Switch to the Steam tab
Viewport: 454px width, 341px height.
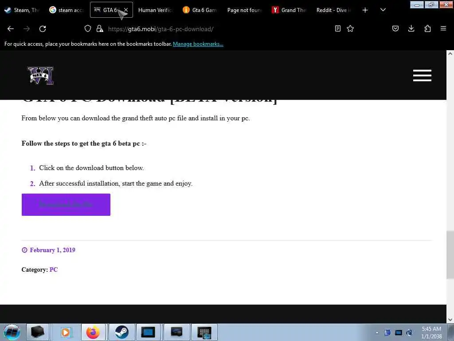point(22,10)
